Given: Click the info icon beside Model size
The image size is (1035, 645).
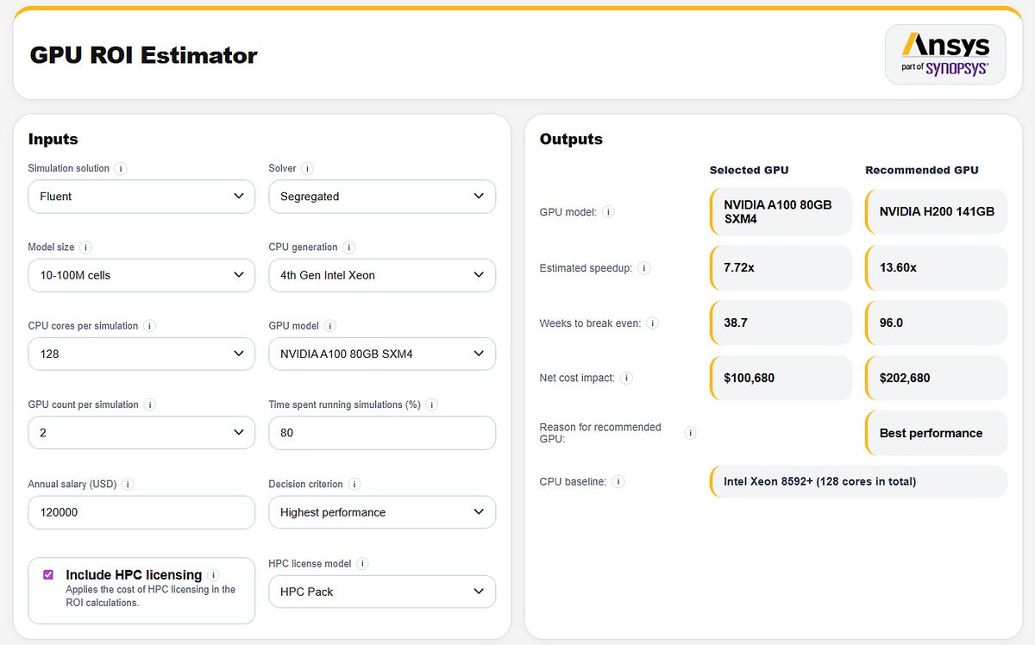Looking at the screenshot, I should tap(85, 247).
